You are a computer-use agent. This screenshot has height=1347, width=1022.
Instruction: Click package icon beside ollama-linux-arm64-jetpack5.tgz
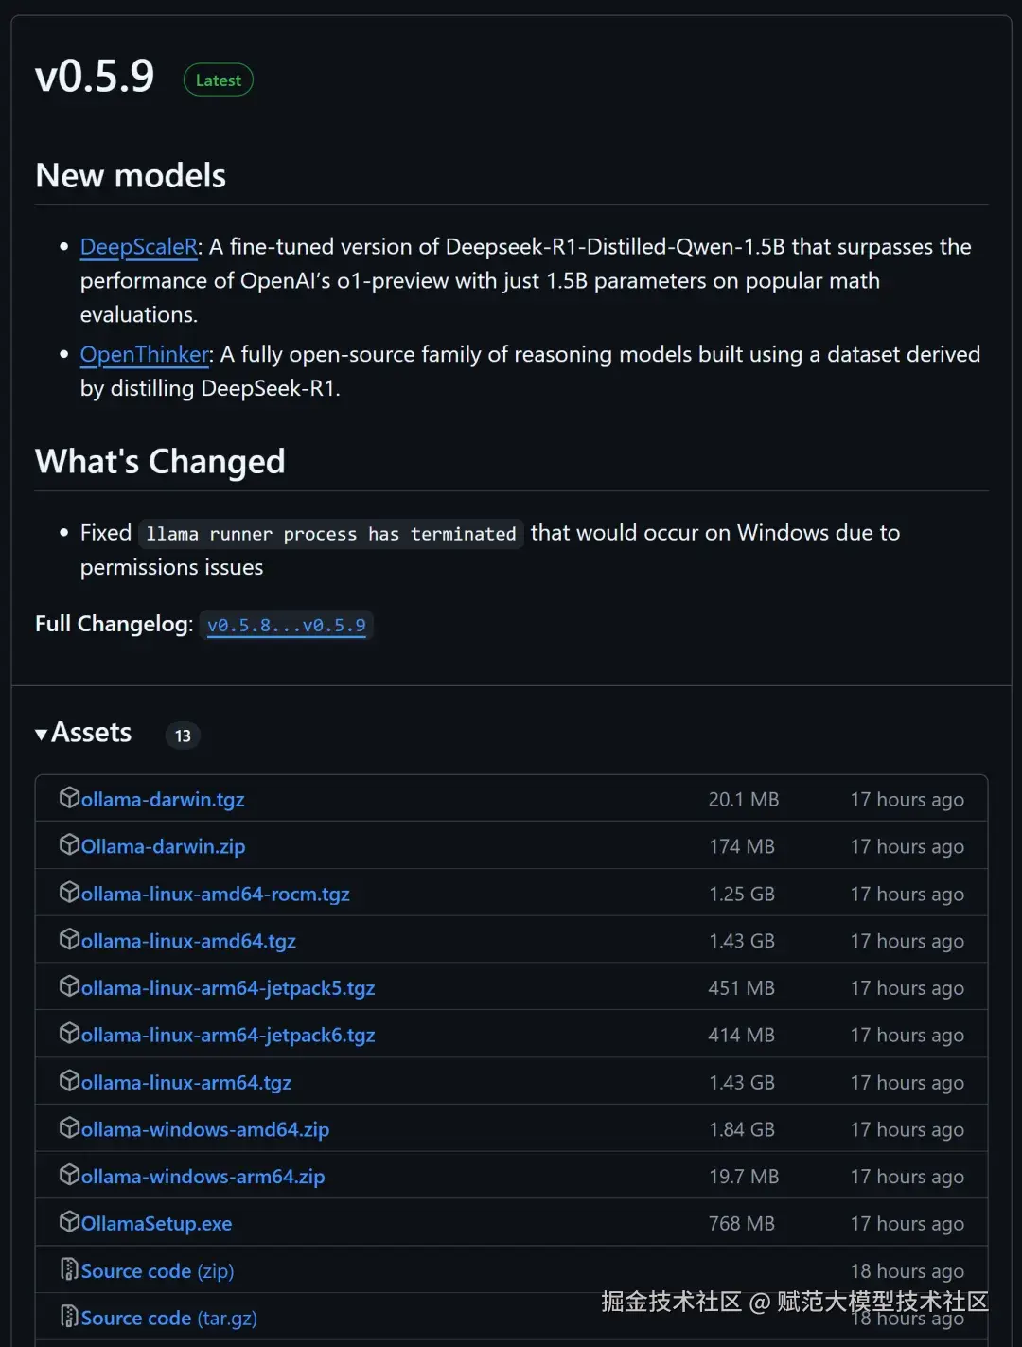69,986
